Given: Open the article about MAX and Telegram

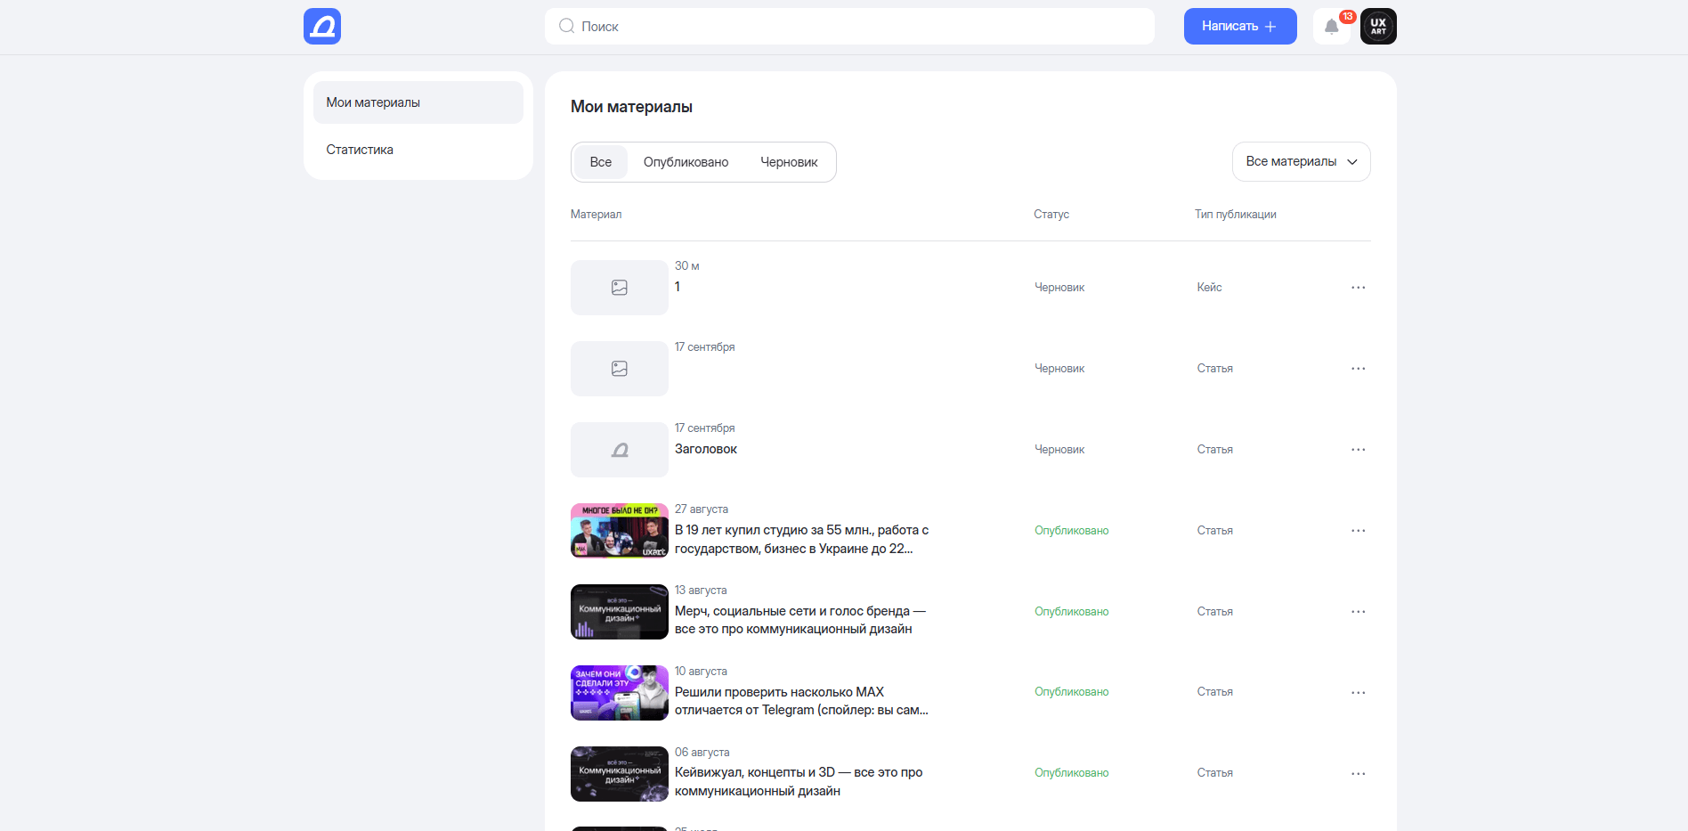Looking at the screenshot, I should tap(800, 701).
